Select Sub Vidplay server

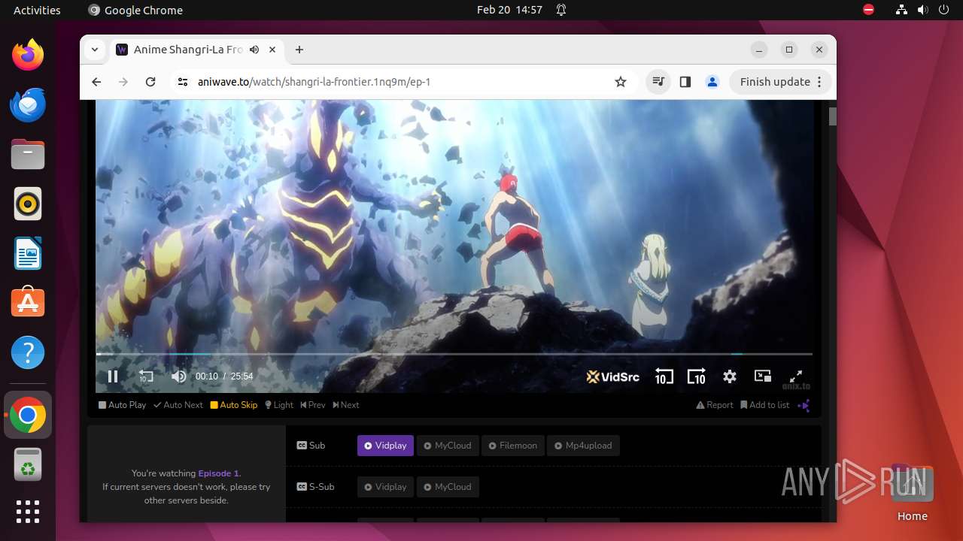(385, 446)
